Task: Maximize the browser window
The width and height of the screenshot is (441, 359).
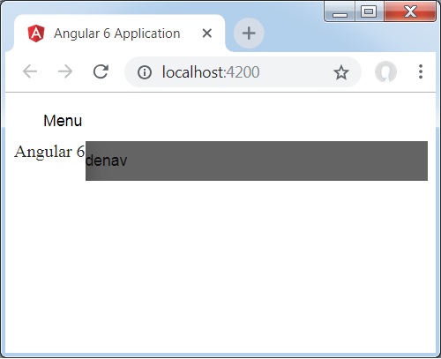Action: [x=369, y=11]
